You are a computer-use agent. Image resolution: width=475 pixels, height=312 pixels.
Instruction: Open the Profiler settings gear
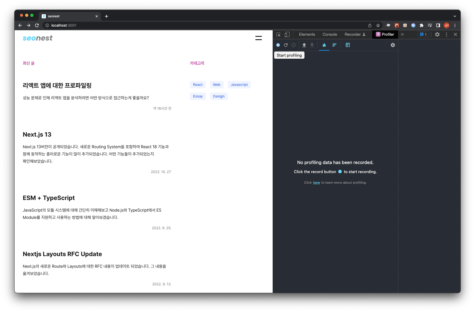click(x=393, y=45)
